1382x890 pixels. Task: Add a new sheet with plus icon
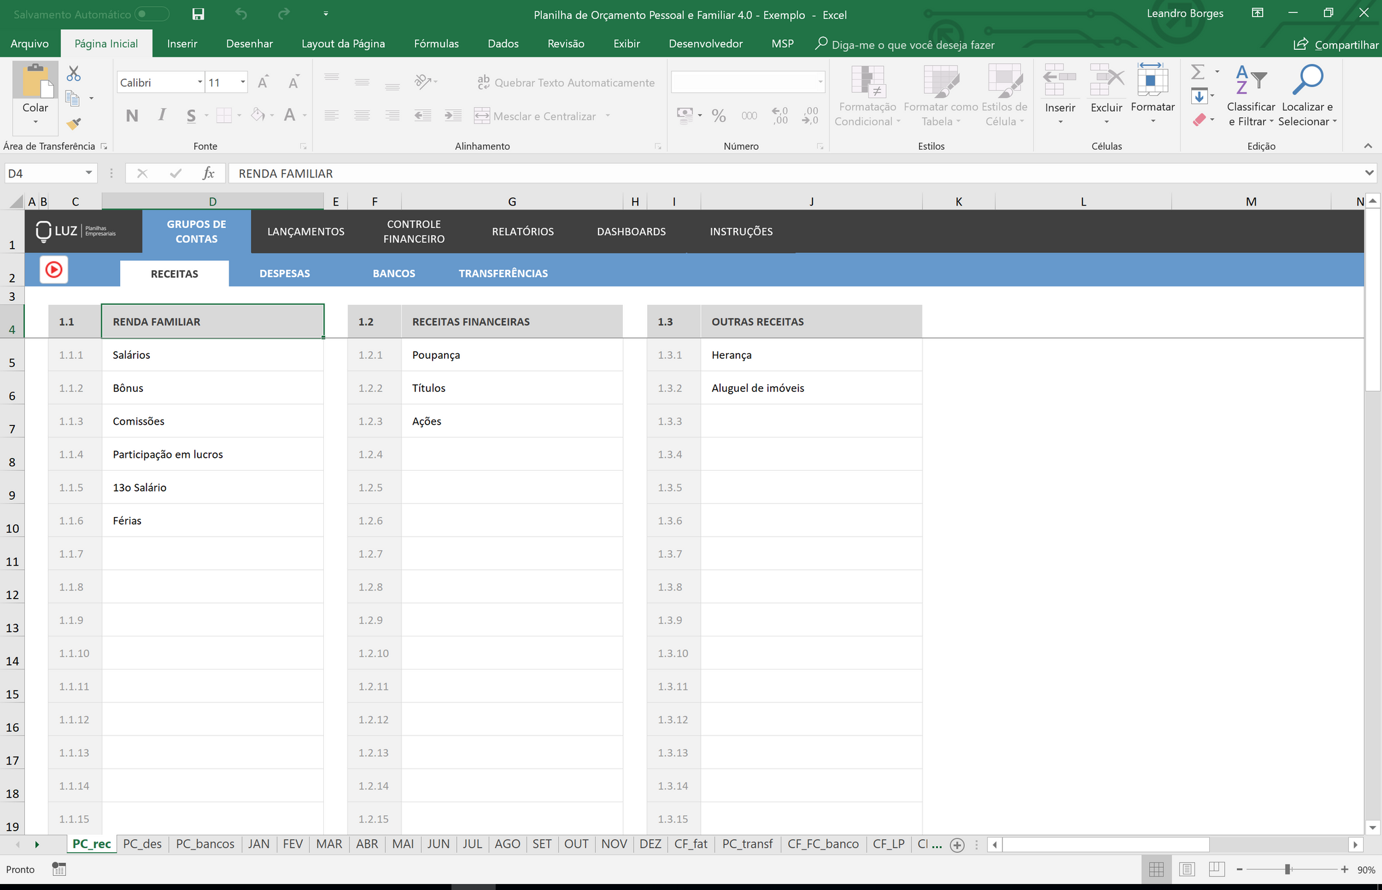coord(957,845)
